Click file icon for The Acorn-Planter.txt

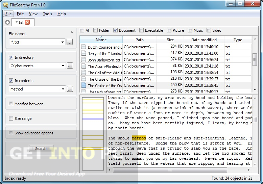tap(83, 66)
